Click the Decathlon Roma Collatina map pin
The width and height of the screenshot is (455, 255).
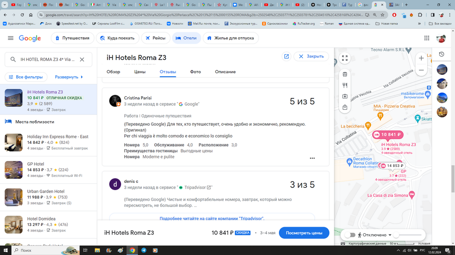click(x=349, y=162)
